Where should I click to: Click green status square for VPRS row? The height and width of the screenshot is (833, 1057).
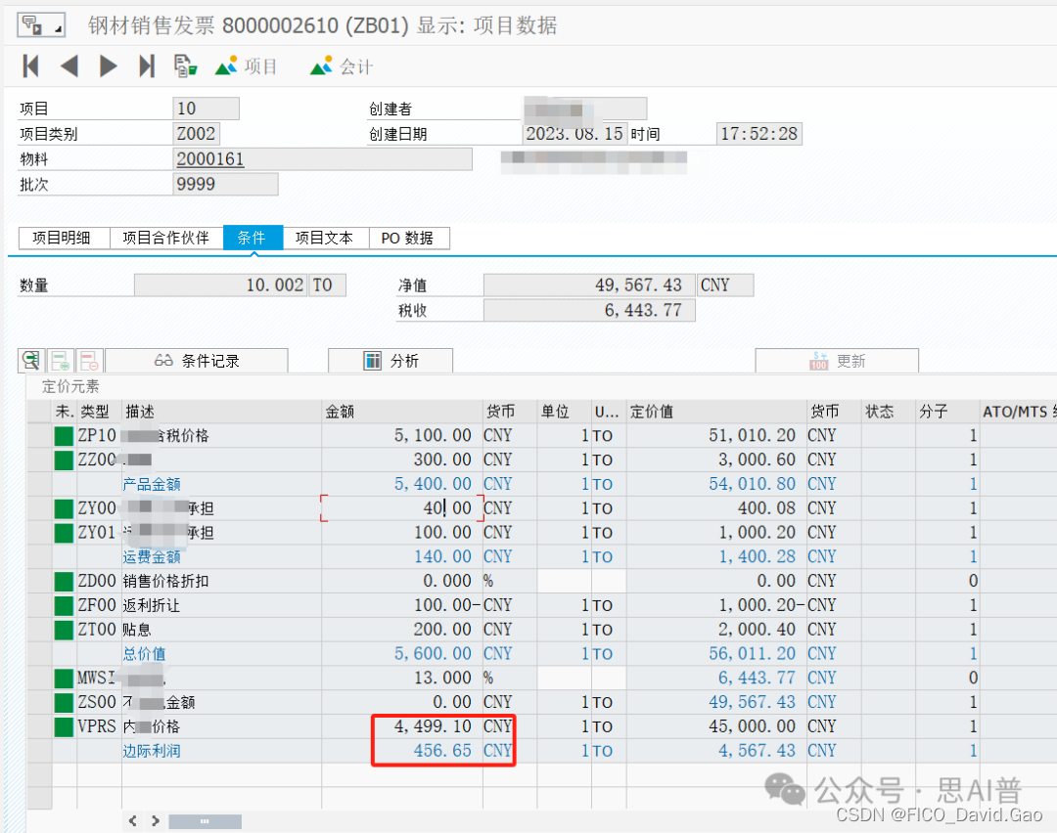click(x=64, y=726)
